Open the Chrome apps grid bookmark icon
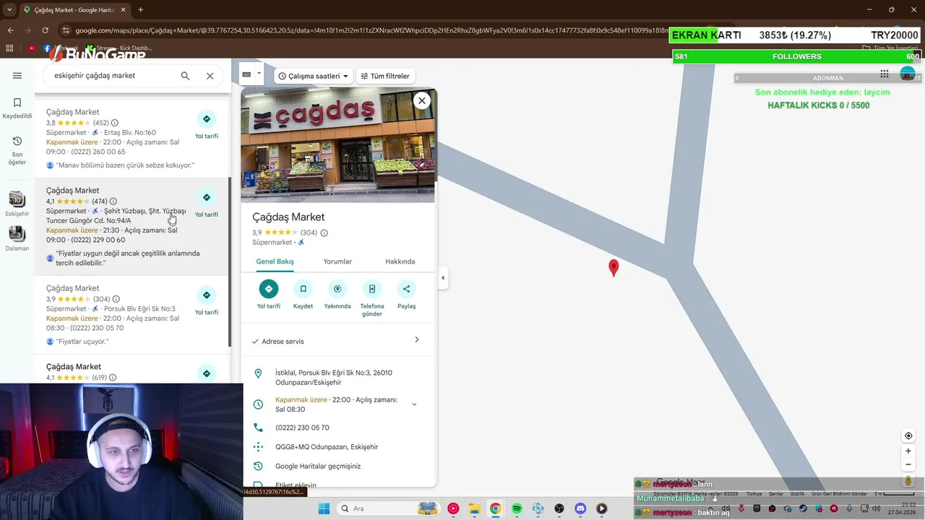The image size is (925, 520). pyautogui.click(x=9, y=48)
